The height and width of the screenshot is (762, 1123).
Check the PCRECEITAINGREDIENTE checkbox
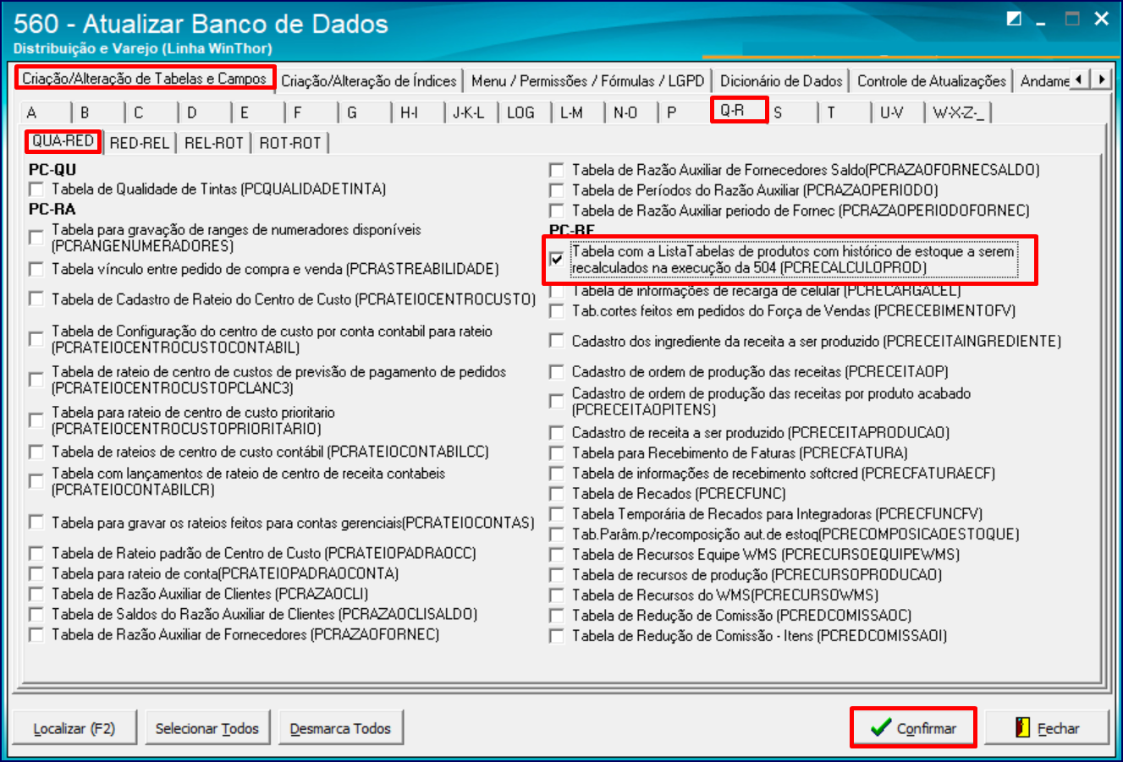click(556, 342)
